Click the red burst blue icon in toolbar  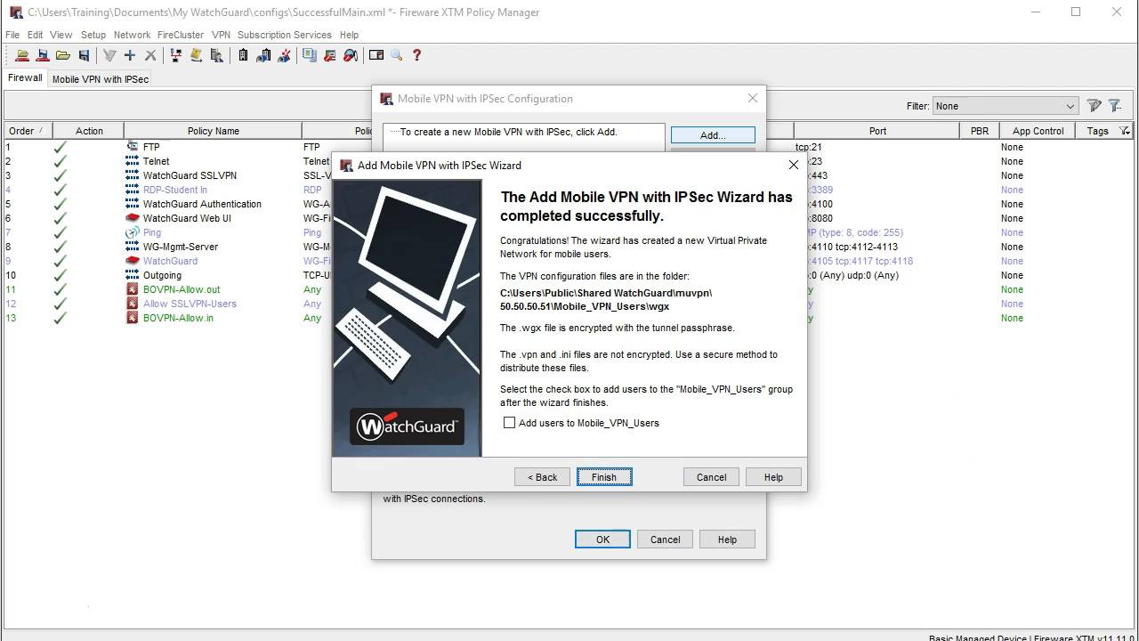click(284, 55)
